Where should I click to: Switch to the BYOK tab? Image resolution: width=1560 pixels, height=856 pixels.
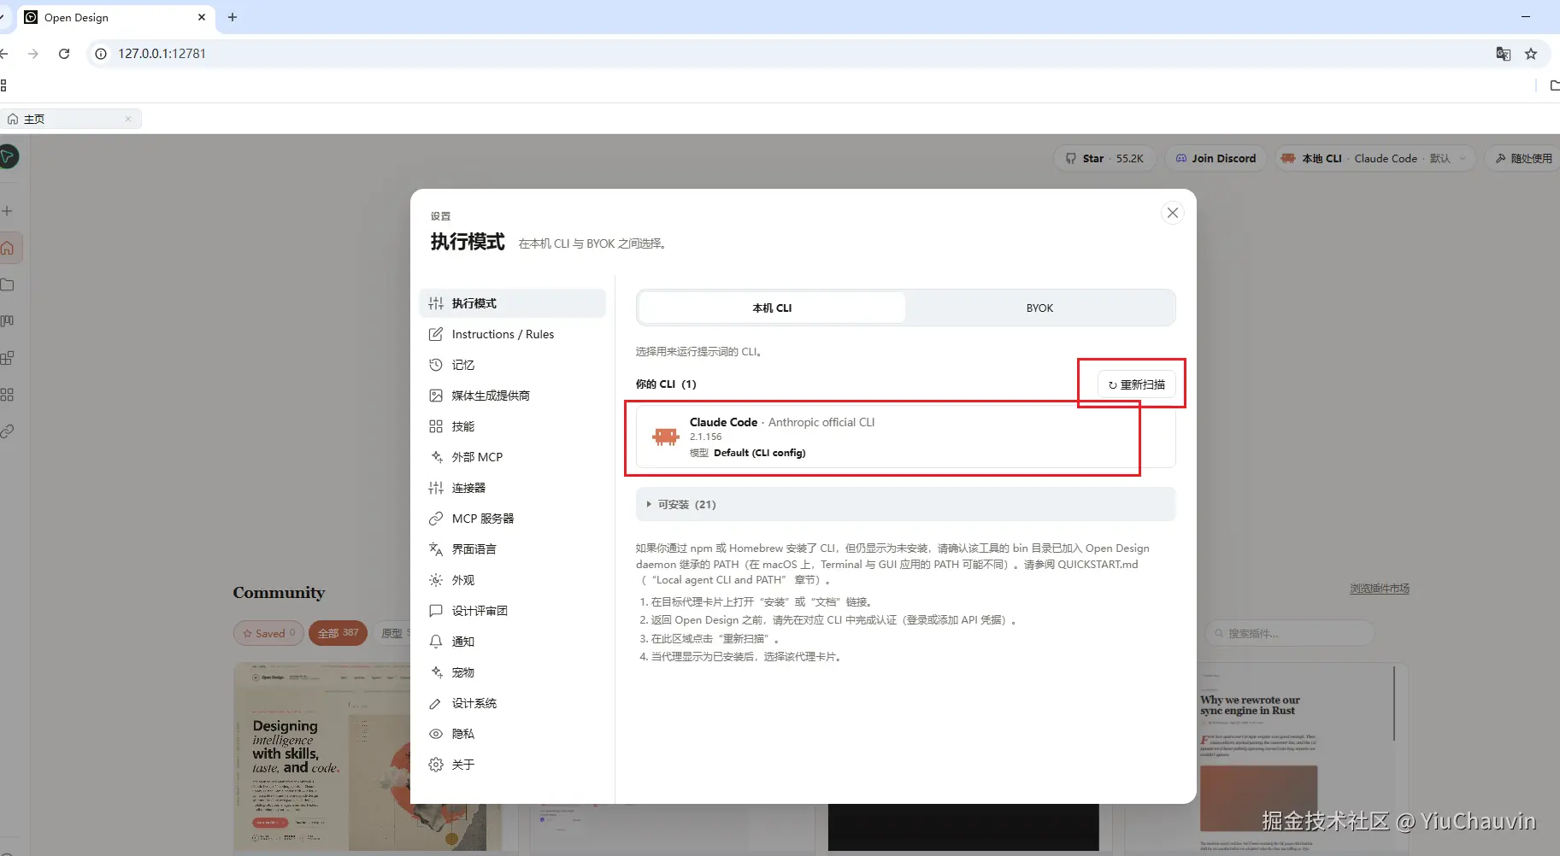pyautogui.click(x=1039, y=308)
